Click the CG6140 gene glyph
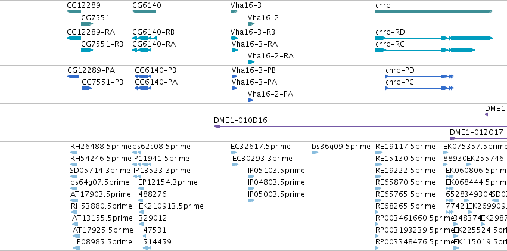This screenshot has width=507, height=251. coord(144,11)
